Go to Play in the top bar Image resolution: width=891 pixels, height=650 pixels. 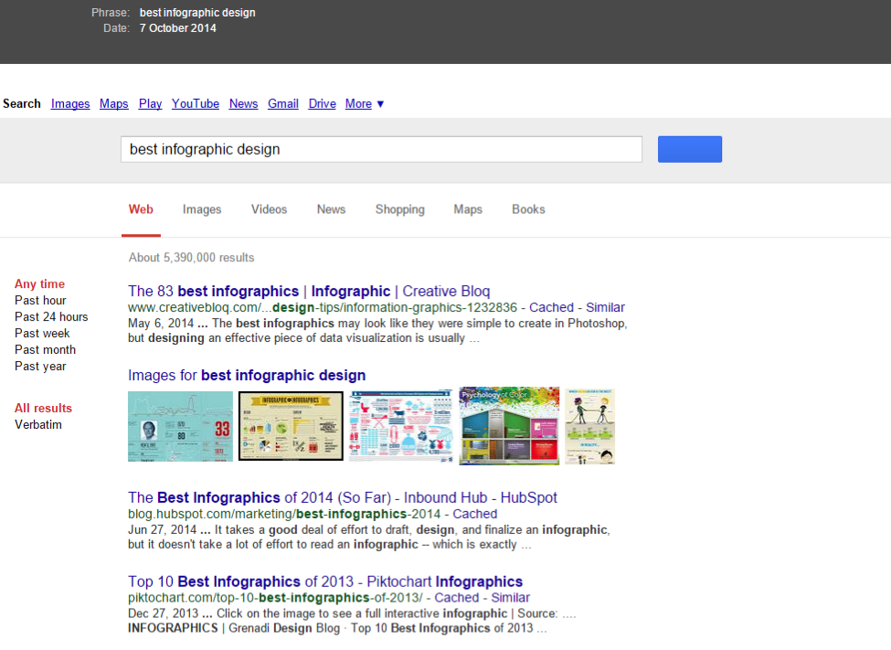coord(150,103)
